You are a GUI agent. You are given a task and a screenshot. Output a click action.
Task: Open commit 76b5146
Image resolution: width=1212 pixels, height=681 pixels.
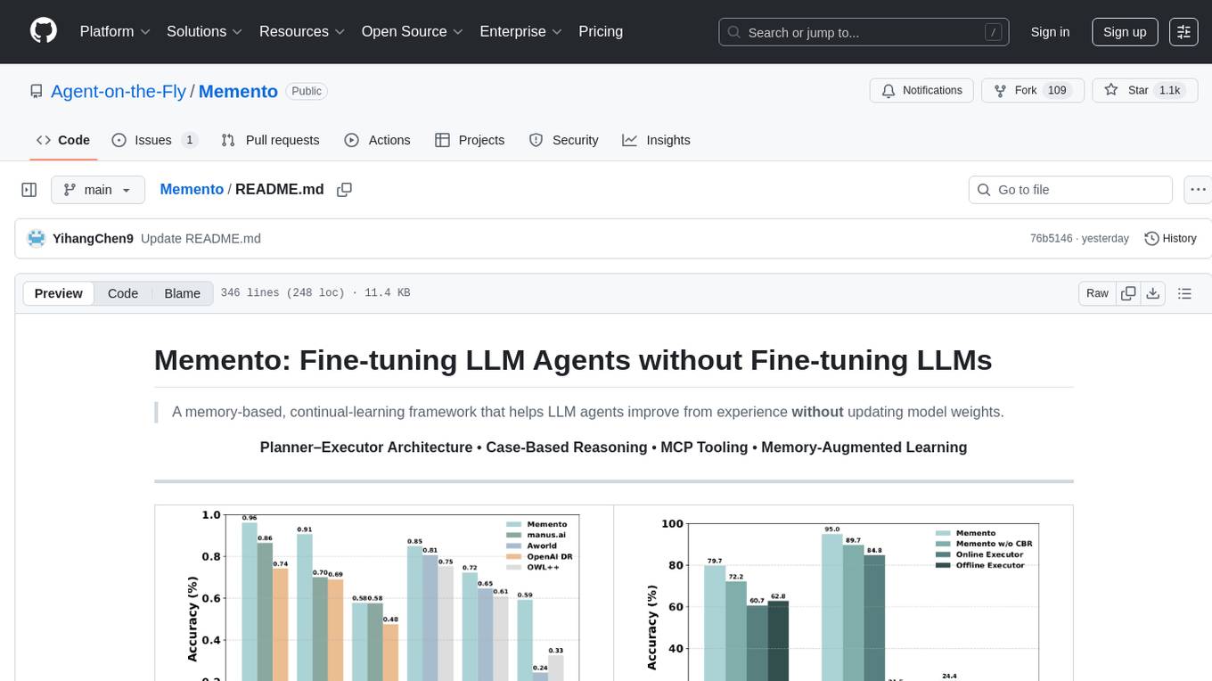coord(1051,239)
